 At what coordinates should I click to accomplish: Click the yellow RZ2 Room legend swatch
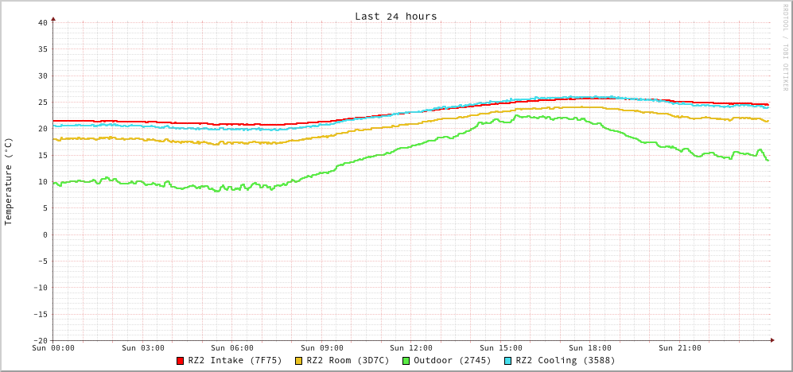(299, 361)
